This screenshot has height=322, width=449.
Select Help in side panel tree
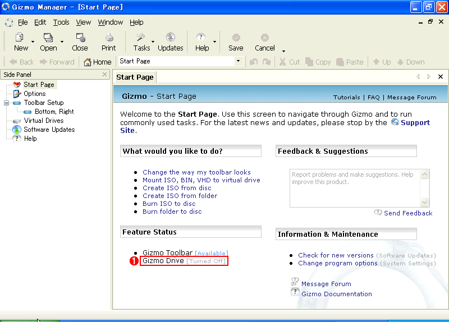point(30,139)
